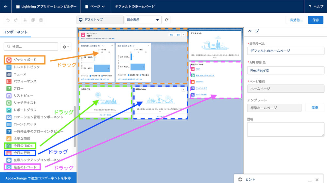Click the copy icon
This screenshot has height=183, width=327.
point(33,20)
